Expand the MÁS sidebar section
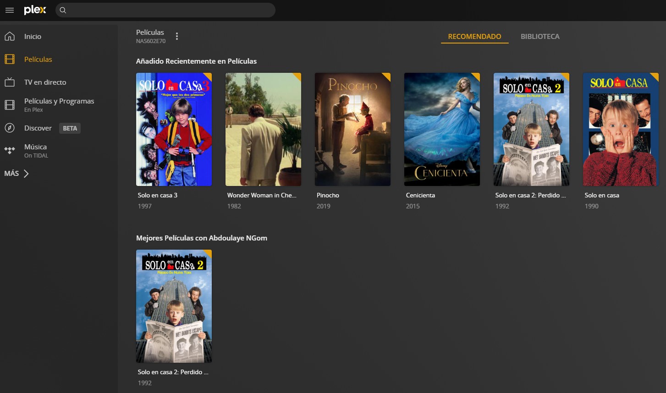The height and width of the screenshot is (393, 666). coord(17,173)
